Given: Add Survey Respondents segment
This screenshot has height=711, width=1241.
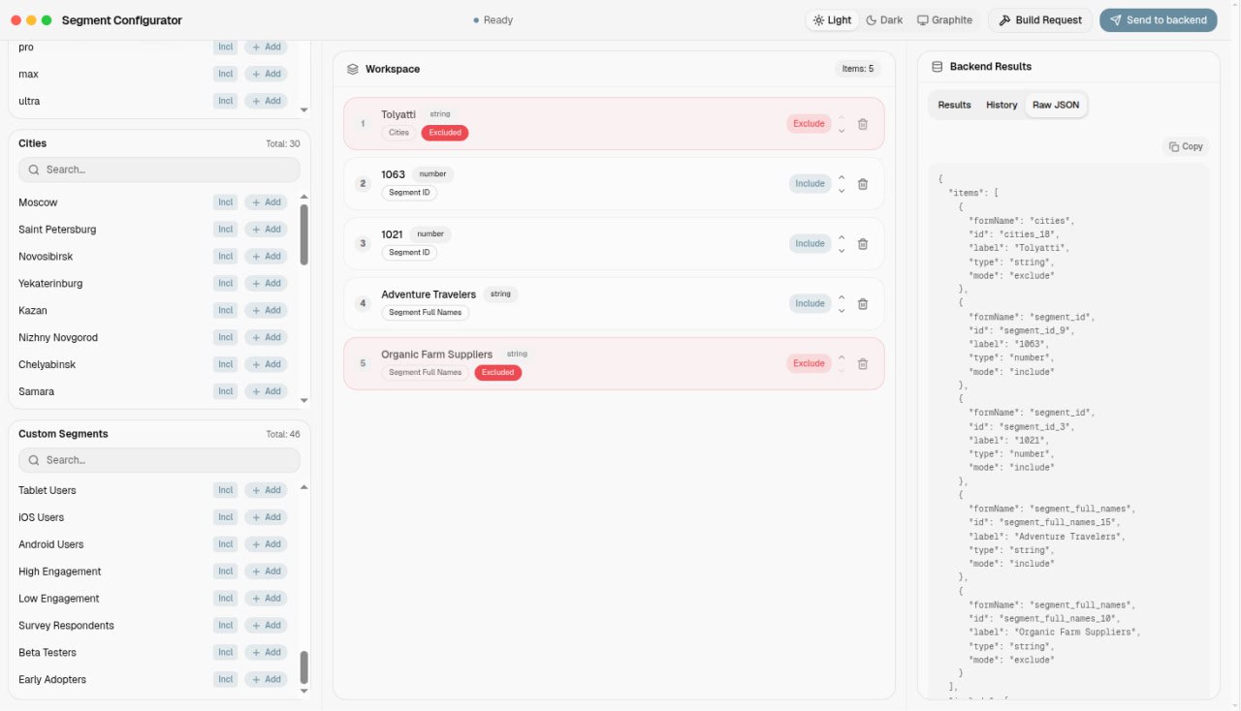Looking at the screenshot, I should (x=266, y=626).
